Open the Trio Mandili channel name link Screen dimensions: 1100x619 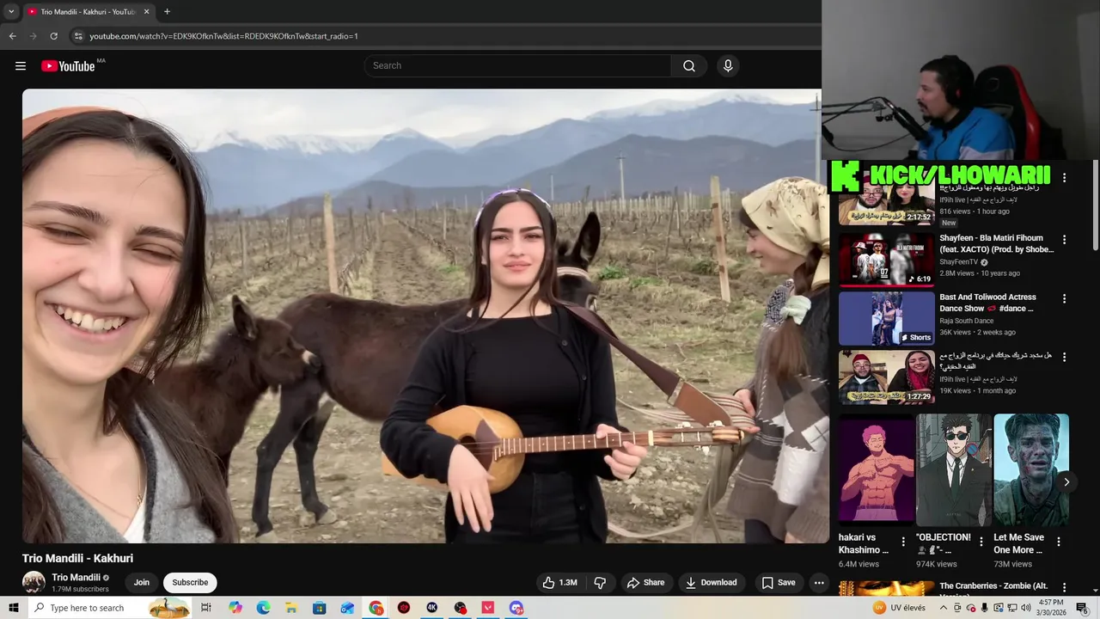coord(76,578)
